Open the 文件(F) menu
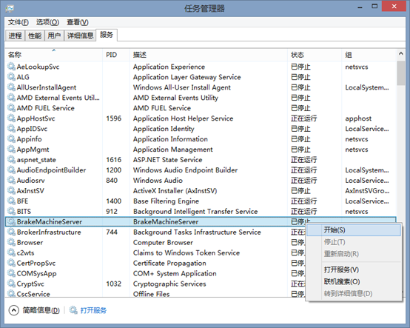This screenshot has width=410, height=328. pyautogui.click(x=18, y=22)
